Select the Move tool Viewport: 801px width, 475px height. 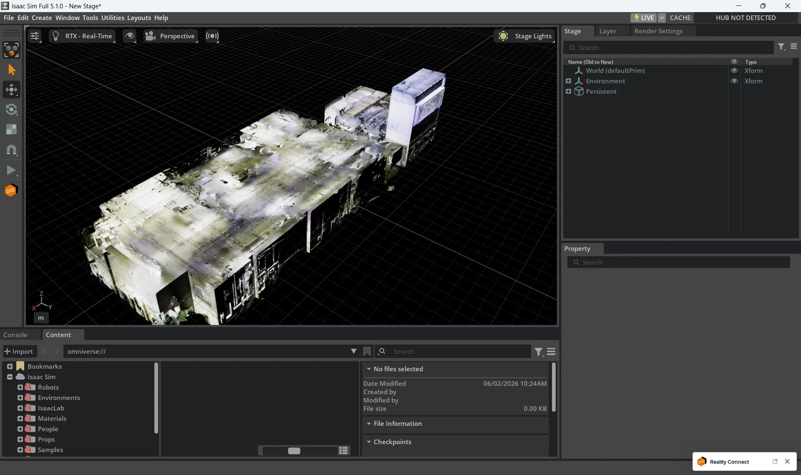11,90
